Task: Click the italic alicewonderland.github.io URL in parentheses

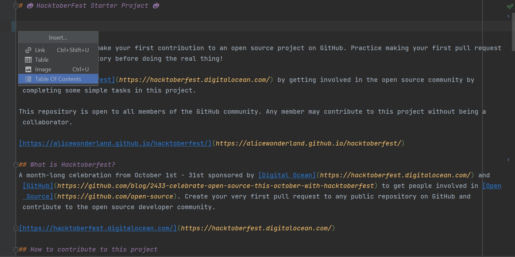Action: (308, 144)
